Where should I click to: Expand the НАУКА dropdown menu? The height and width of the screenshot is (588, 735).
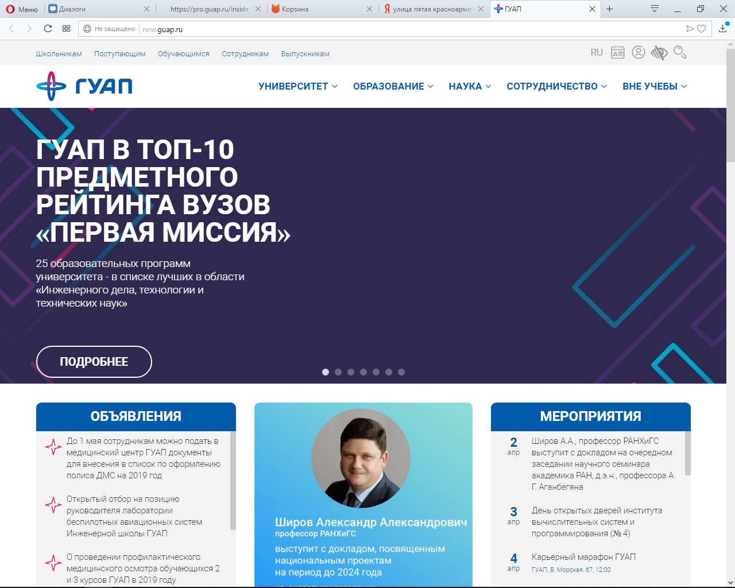point(470,86)
